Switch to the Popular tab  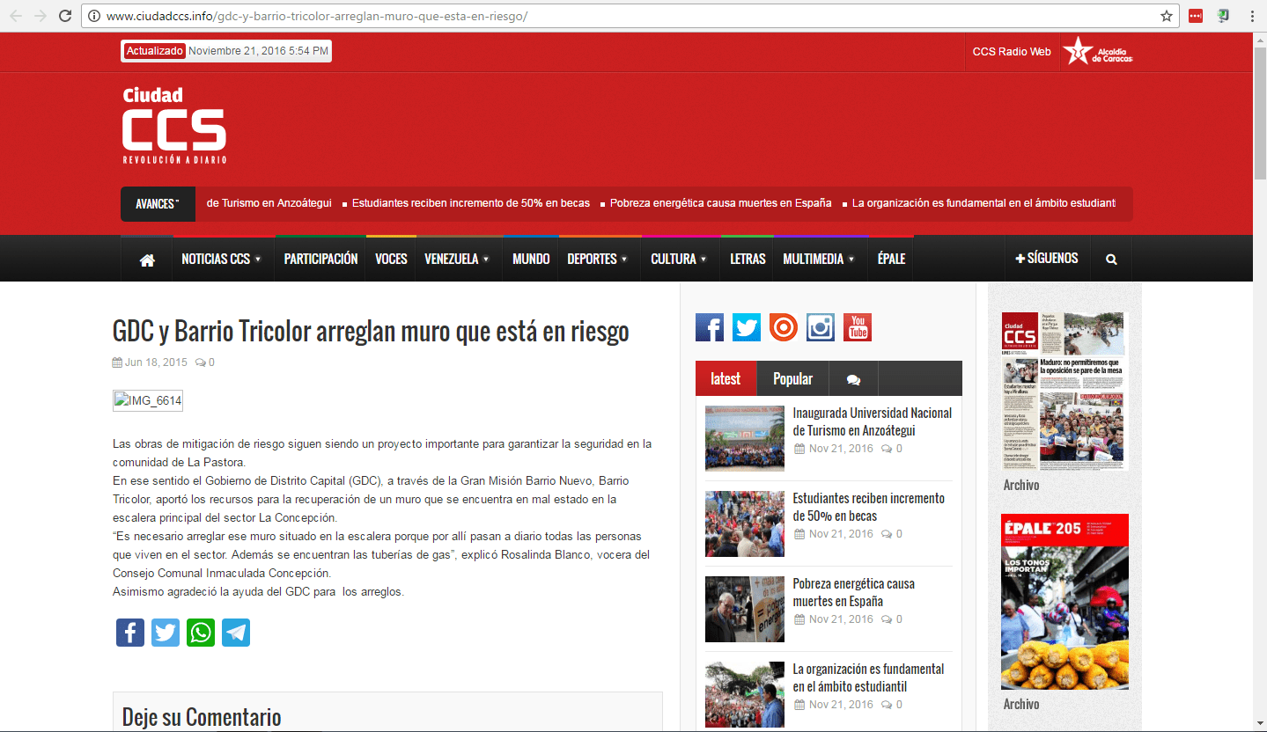coord(792,379)
